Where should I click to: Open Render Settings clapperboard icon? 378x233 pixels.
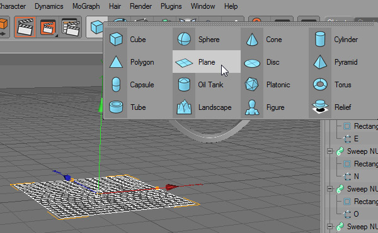[x=71, y=27]
